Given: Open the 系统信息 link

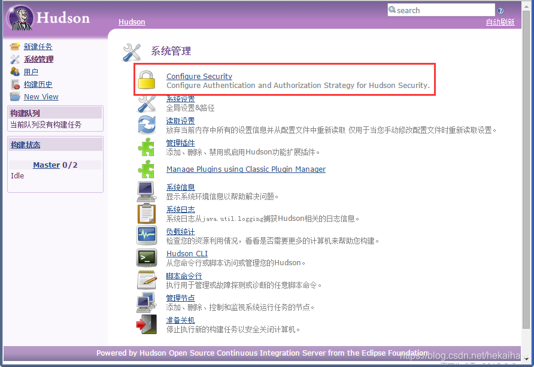Looking at the screenshot, I should click(181, 187).
